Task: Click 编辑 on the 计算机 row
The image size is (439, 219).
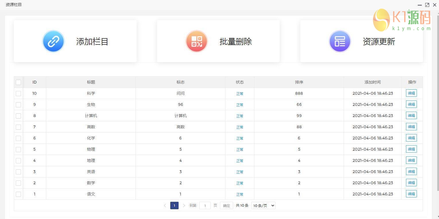Action: click(411, 115)
